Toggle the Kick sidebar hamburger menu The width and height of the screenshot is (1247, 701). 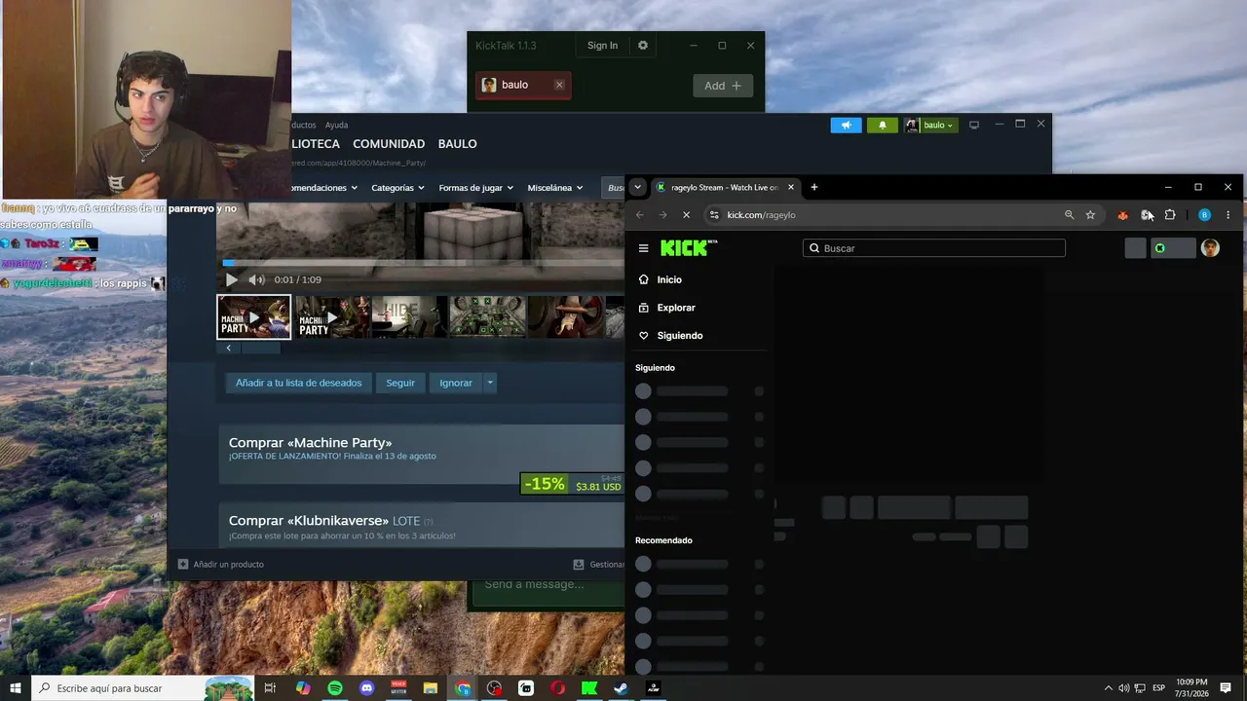click(643, 248)
